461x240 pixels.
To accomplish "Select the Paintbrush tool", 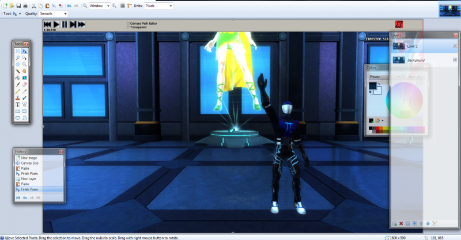I will pos(18,85).
